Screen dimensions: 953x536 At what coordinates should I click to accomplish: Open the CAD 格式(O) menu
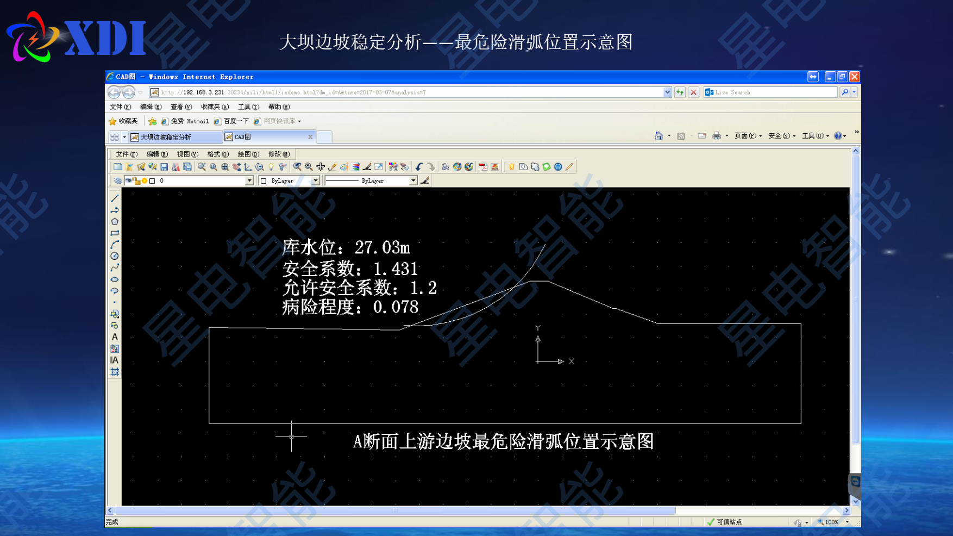(x=218, y=154)
